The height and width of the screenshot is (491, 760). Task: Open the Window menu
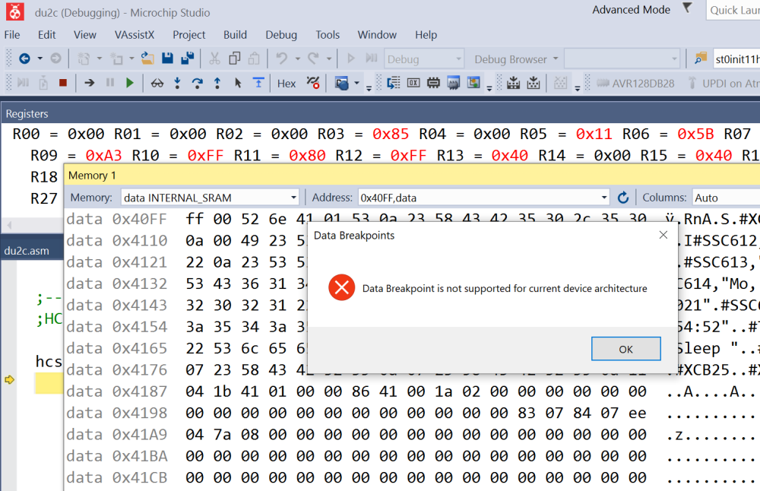377,35
